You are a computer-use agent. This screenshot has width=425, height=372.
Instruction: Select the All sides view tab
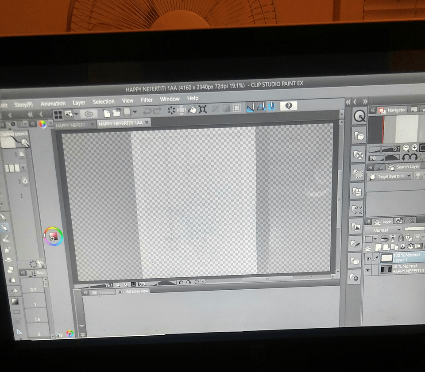point(134,291)
